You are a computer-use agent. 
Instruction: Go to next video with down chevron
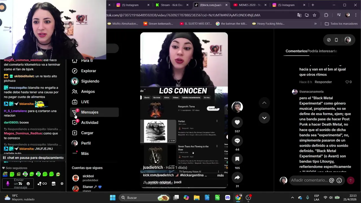tap(264, 118)
